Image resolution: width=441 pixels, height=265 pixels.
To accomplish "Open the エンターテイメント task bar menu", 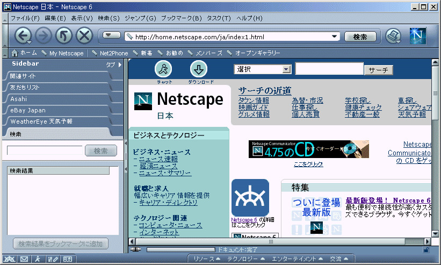I will [x=297, y=259].
